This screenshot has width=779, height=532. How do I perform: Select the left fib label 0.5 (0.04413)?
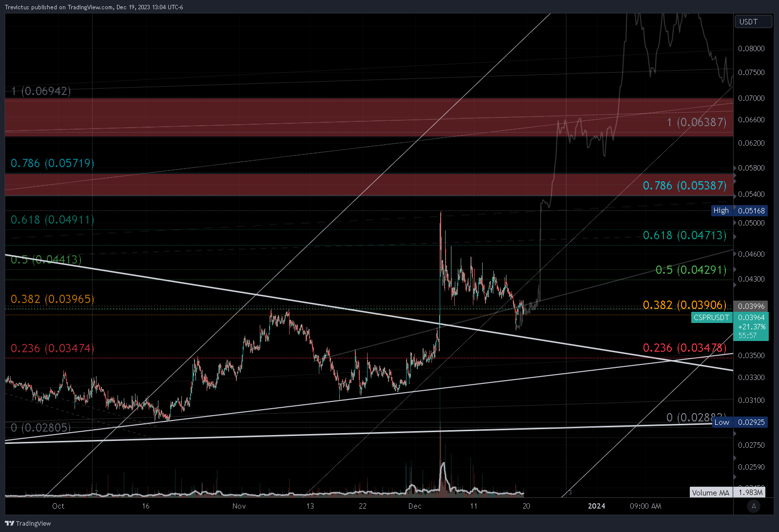(x=46, y=260)
